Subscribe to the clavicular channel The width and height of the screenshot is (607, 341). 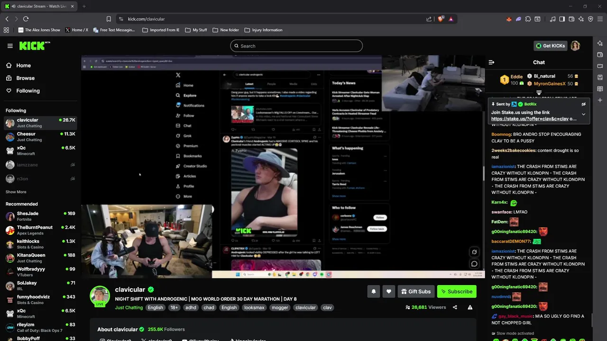tap(457, 291)
